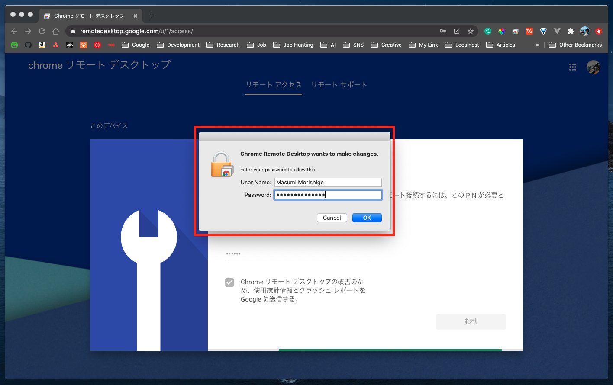613x385 pixels.
Task: Switch to the リモート サポート tab
Action: pos(339,85)
